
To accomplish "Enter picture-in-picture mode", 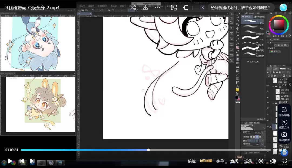I will (x=174, y=8).
